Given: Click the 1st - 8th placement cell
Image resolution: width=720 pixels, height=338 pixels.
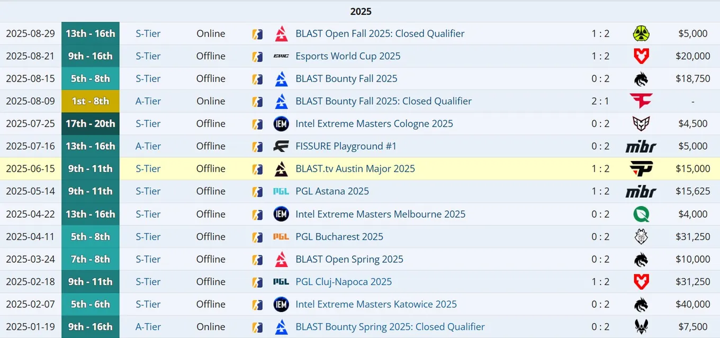Looking at the screenshot, I should pyautogui.click(x=91, y=101).
